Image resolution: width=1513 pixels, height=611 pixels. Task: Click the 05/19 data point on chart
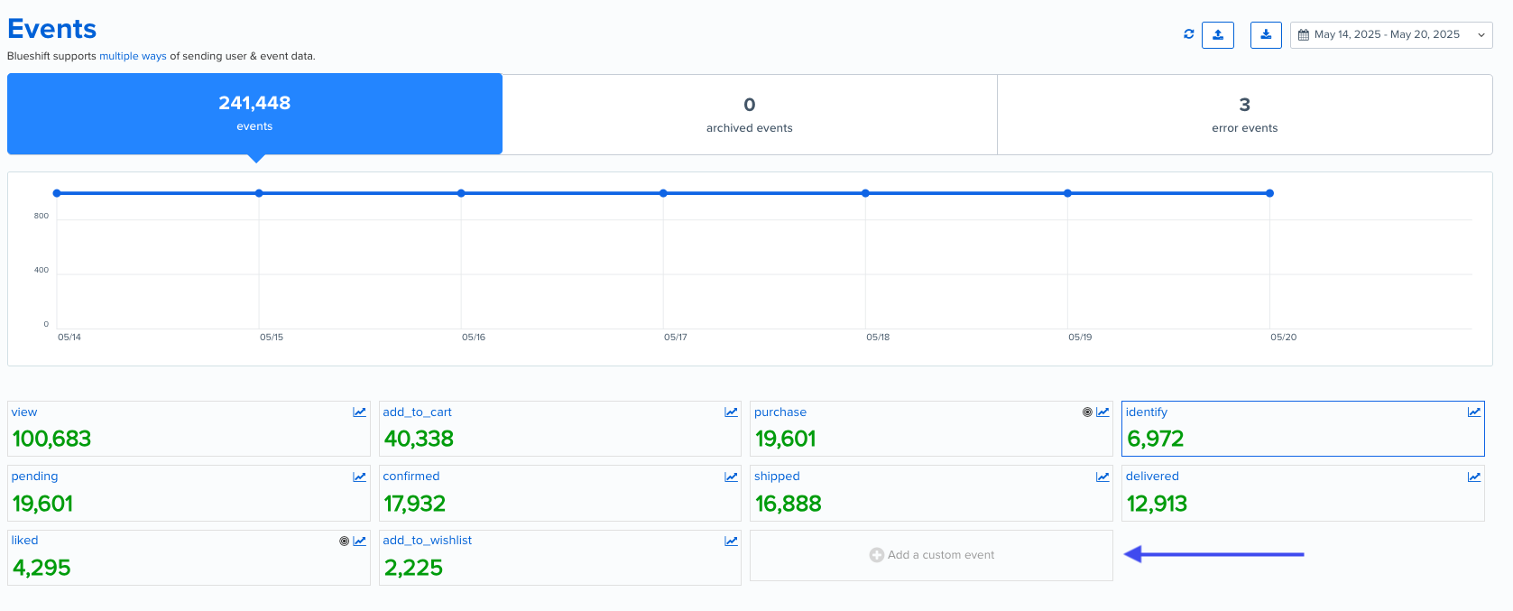point(1067,193)
